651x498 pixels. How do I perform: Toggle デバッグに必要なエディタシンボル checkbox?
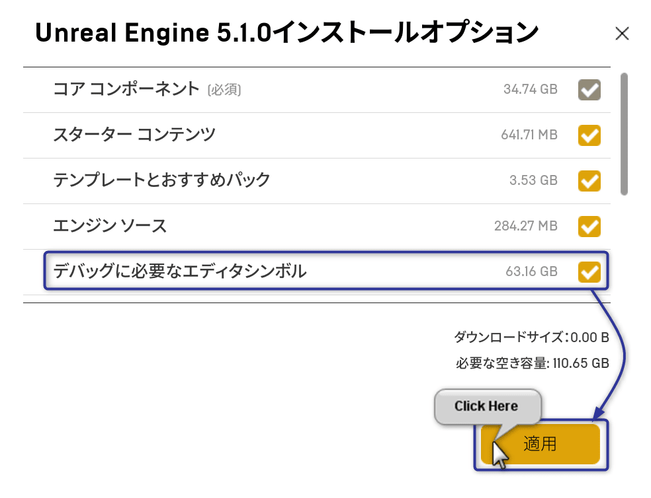588,271
